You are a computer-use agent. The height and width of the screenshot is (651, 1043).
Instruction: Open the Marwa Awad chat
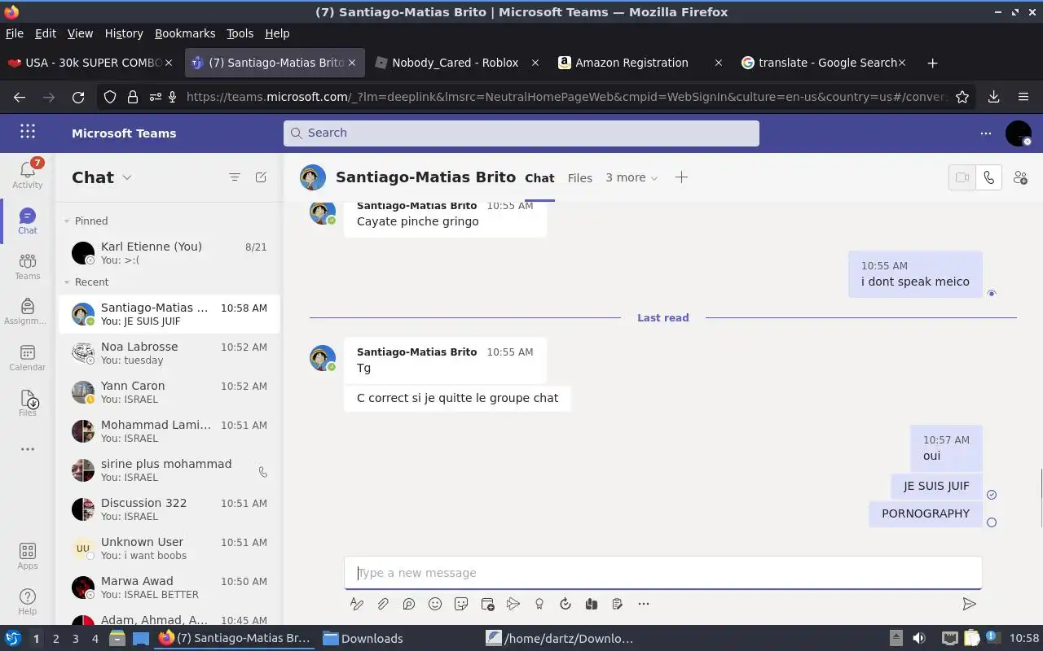coord(169,588)
